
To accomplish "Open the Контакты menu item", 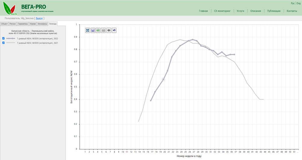I will click(x=292, y=11).
